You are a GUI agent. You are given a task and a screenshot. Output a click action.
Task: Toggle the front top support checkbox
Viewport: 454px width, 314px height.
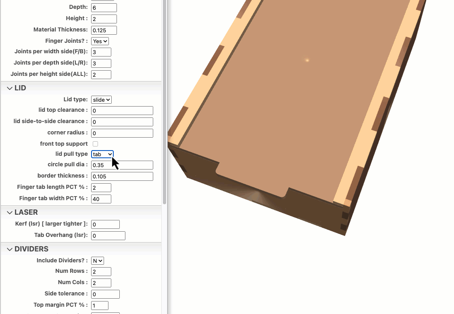pos(95,144)
